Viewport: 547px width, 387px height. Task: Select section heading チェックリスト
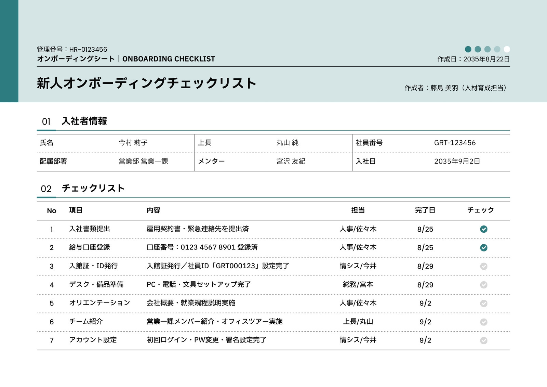(93, 188)
